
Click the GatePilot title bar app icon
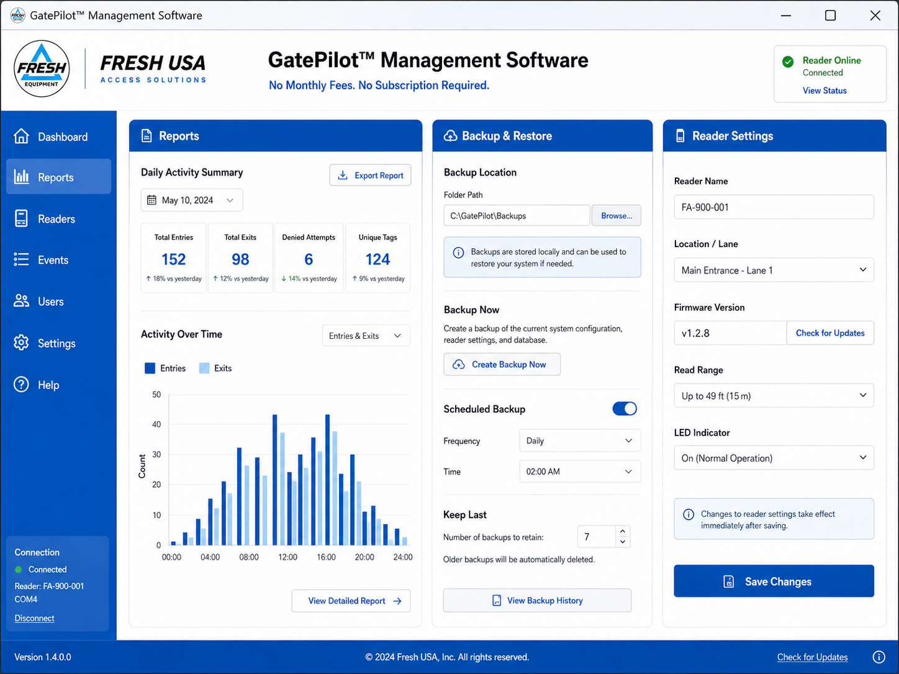18,15
